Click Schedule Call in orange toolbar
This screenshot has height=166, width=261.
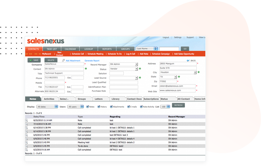tap(78, 54)
